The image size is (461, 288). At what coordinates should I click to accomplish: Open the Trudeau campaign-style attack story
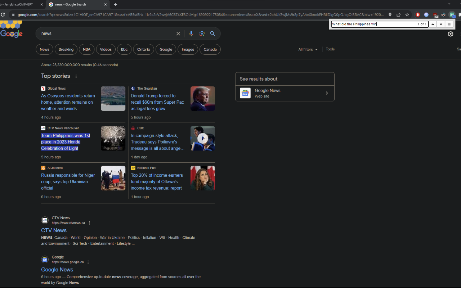pos(158,142)
